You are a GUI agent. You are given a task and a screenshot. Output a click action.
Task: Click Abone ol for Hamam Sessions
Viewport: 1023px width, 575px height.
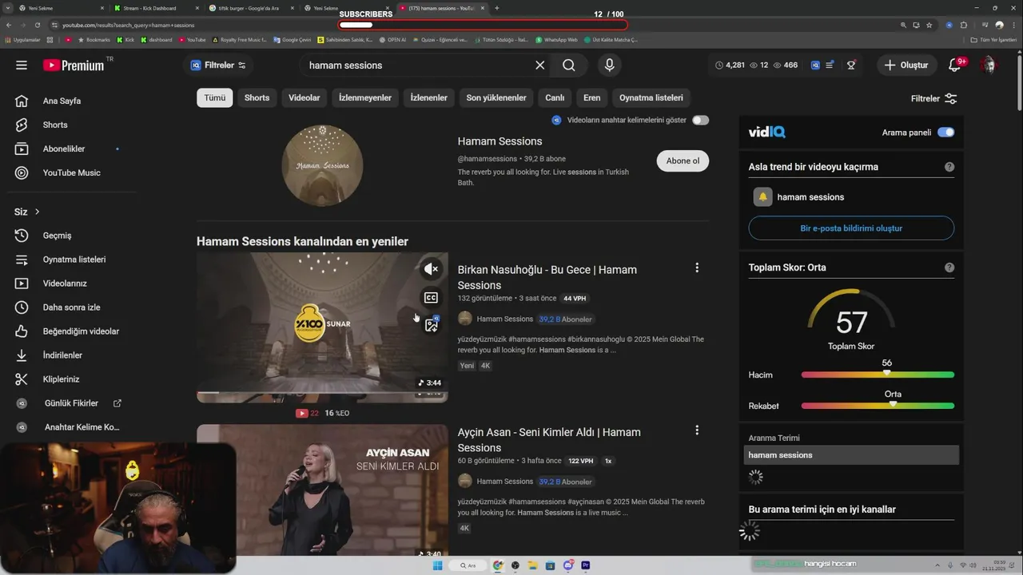tap(683, 161)
